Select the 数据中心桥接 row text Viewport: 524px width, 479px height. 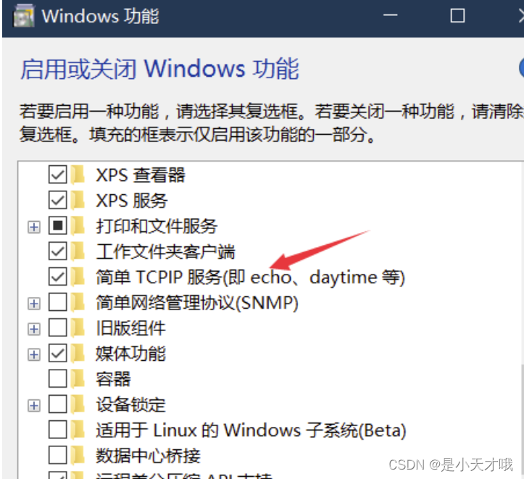(x=148, y=456)
